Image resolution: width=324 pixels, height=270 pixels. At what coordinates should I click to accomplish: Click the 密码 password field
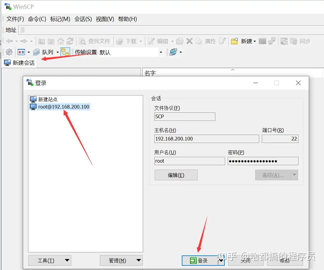(x=263, y=161)
